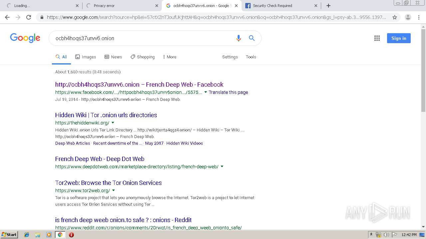Close the Google search results tab
Image resolution: width=426 pixels, height=239 pixels.
(x=236, y=6)
